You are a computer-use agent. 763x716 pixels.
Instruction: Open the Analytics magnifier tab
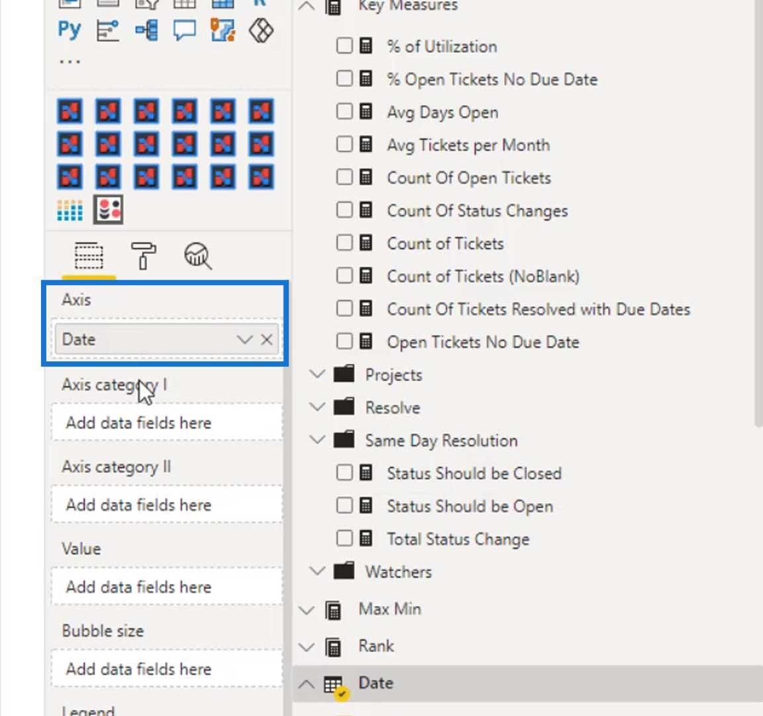pos(197,256)
